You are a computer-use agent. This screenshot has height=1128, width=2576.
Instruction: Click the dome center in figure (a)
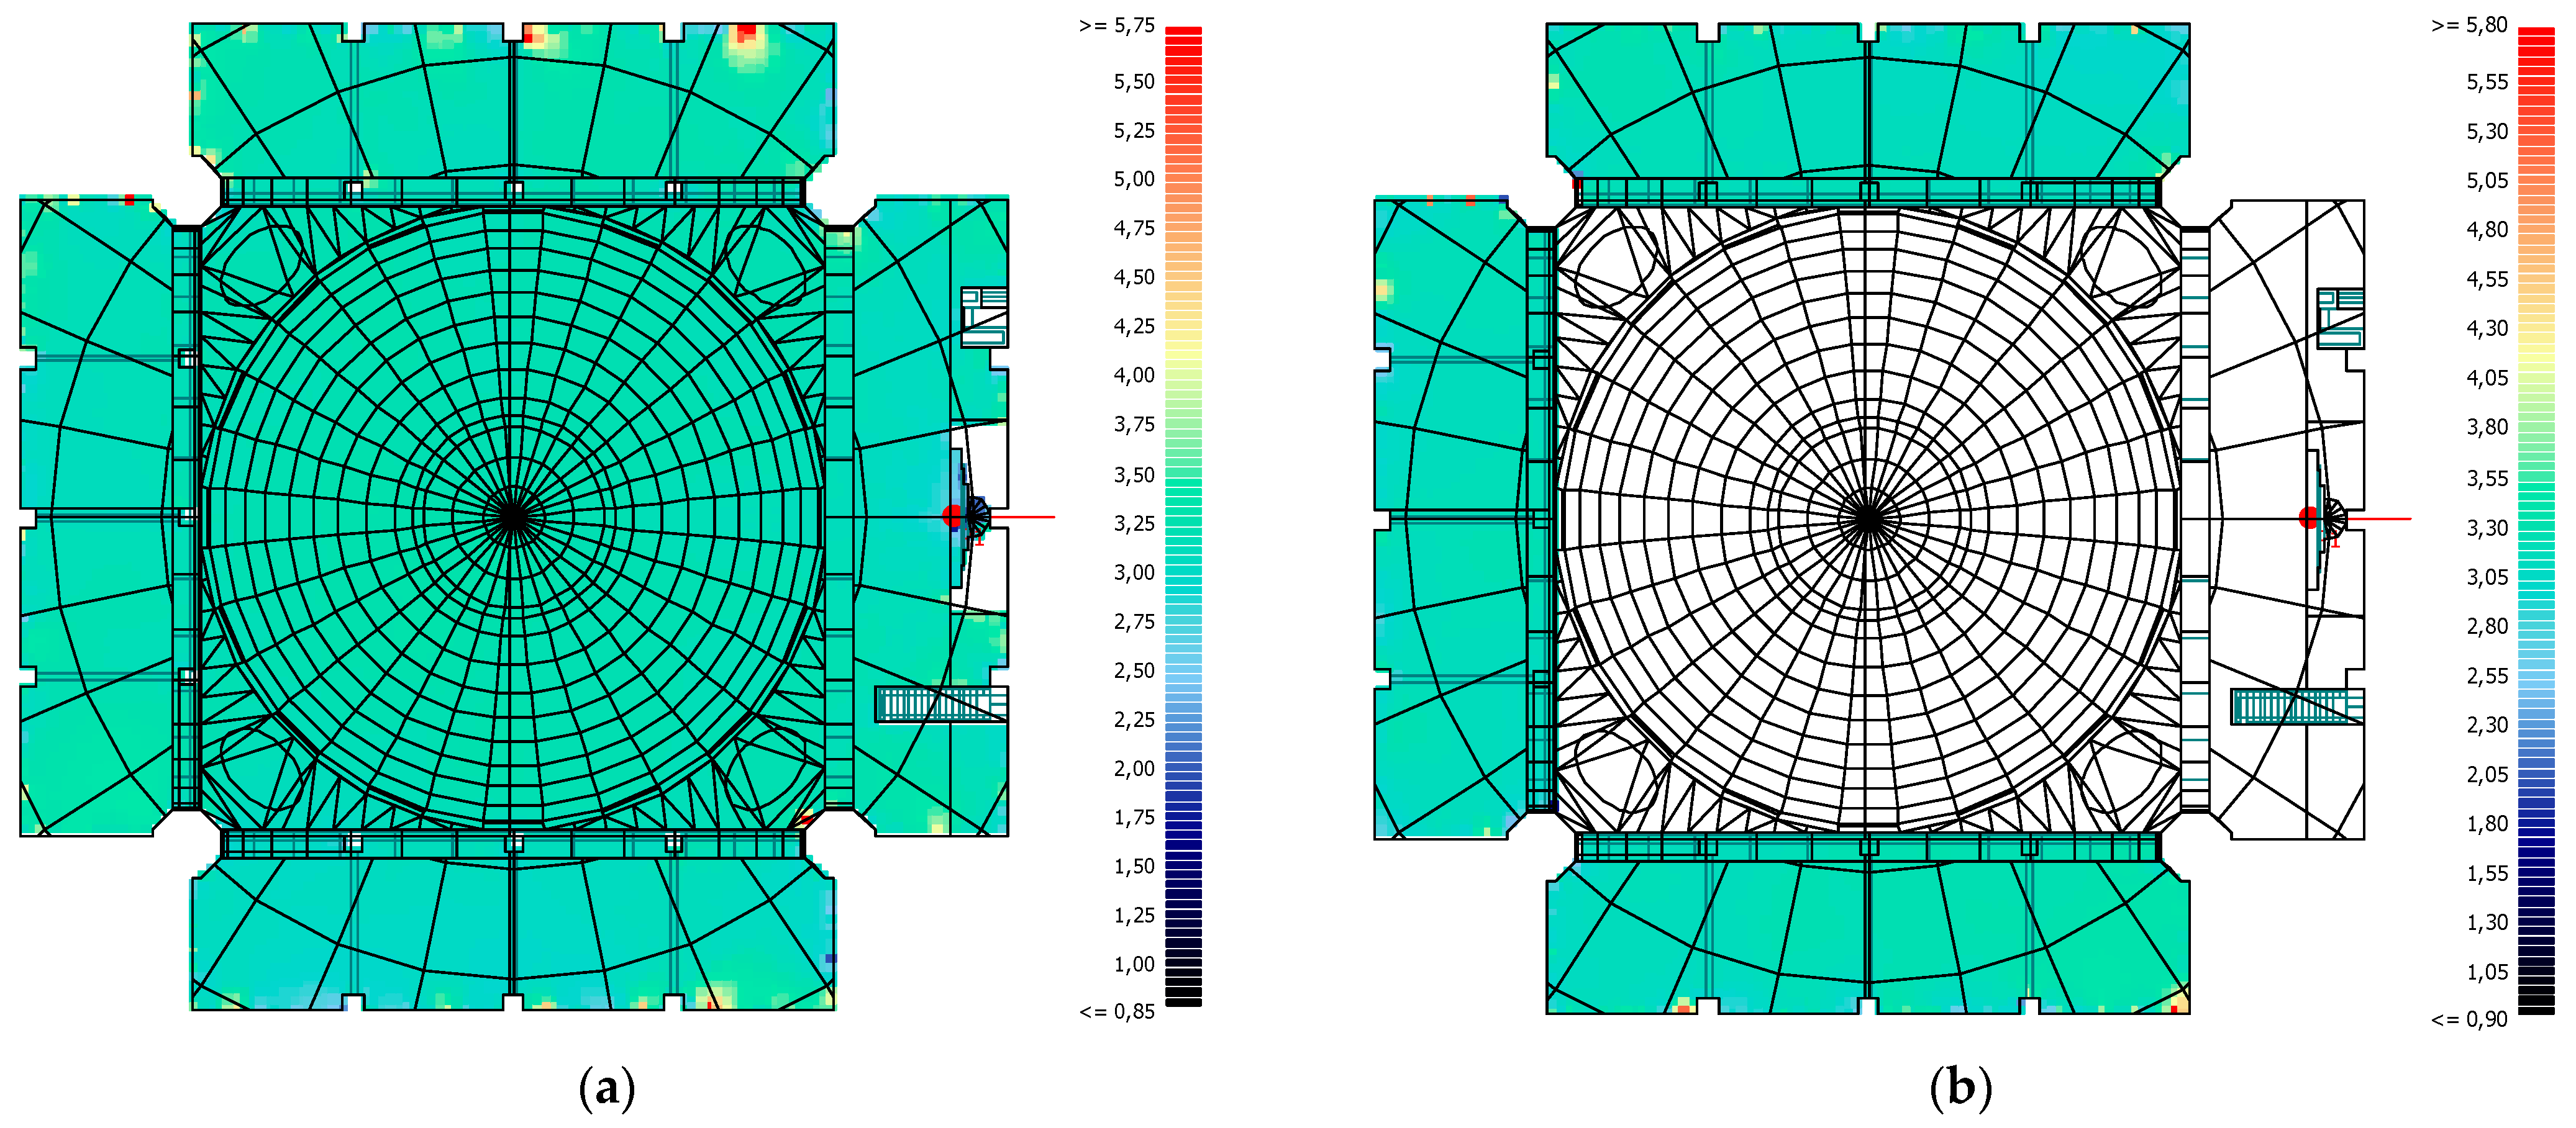click(x=512, y=517)
